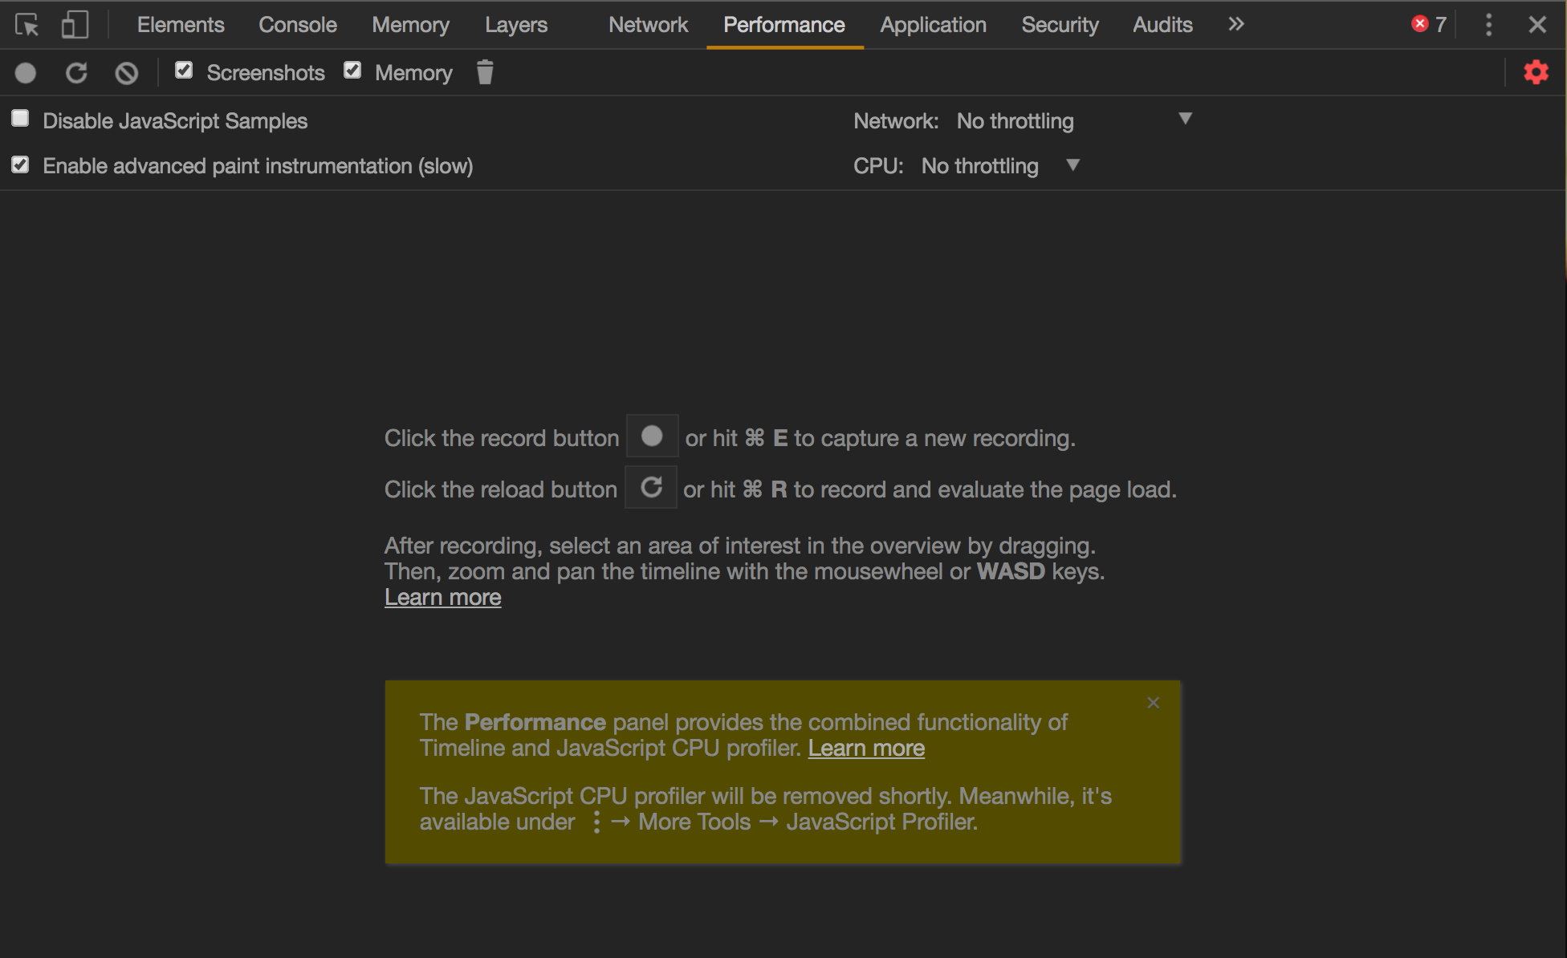
Task: Expand the more tabs chevron menu
Action: [x=1235, y=24]
